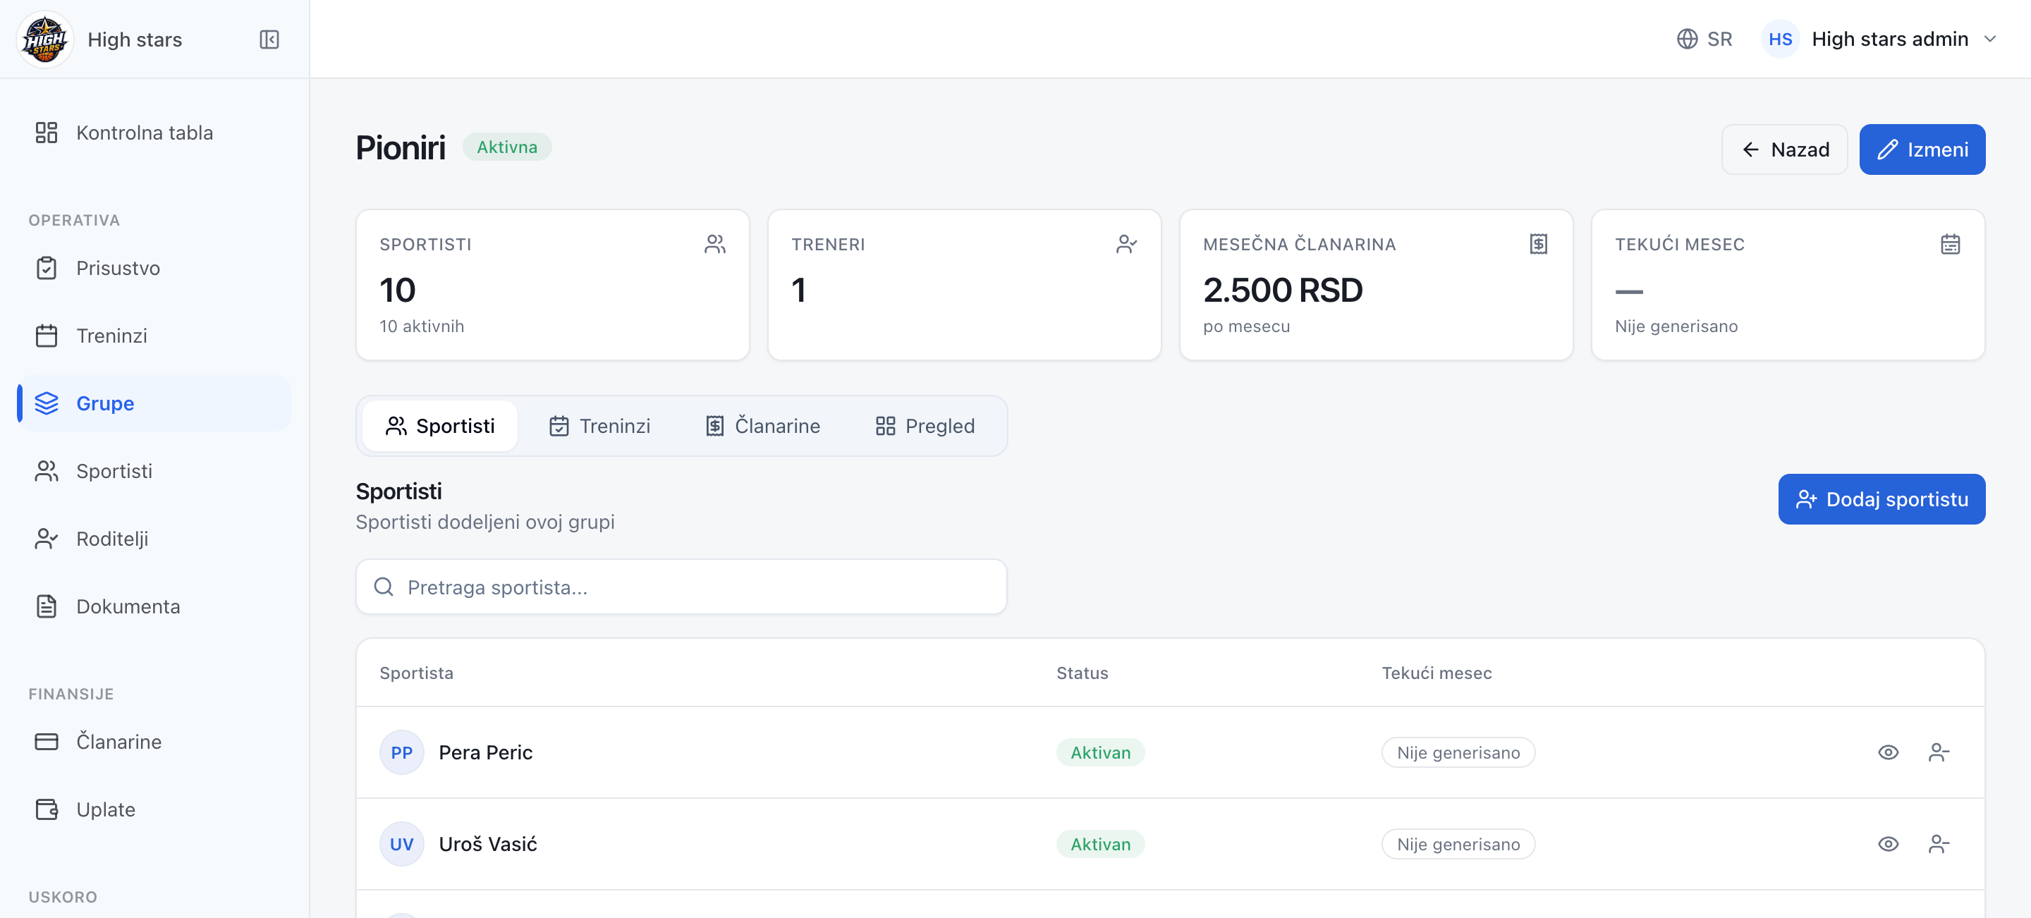Screen dimensions: 2031x918
Task: Click the coach icon in Treneri card
Action: (1126, 244)
